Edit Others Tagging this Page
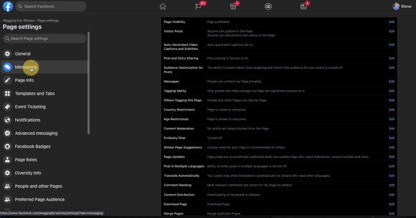416x218 pixels. coord(391,100)
